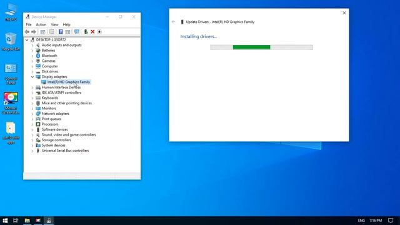The height and width of the screenshot is (225, 400).
Task: Click the blue Help toolbar icon
Action: pyautogui.click(x=61, y=32)
